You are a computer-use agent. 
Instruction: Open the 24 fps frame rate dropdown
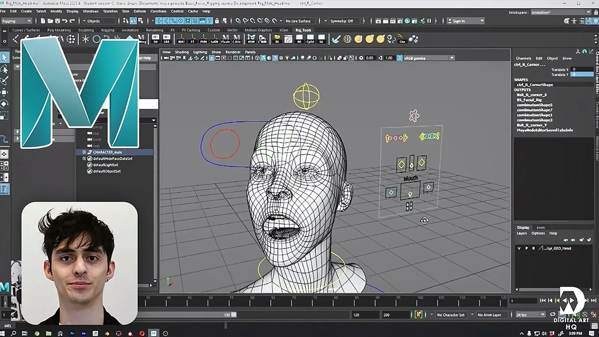click(x=530, y=315)
